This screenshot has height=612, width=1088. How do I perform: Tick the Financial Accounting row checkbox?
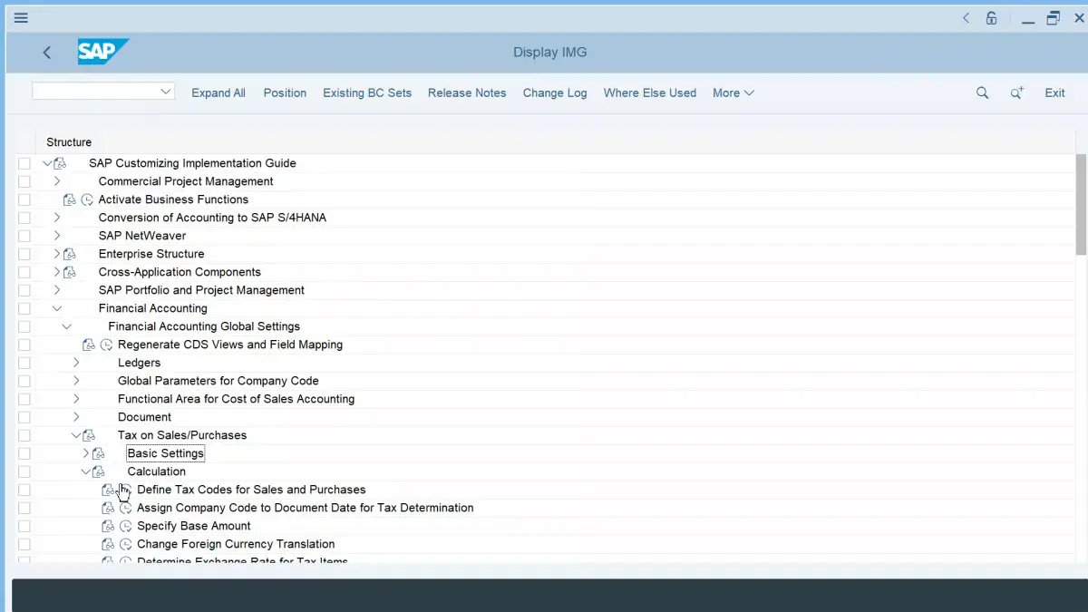tap(24, 308)
